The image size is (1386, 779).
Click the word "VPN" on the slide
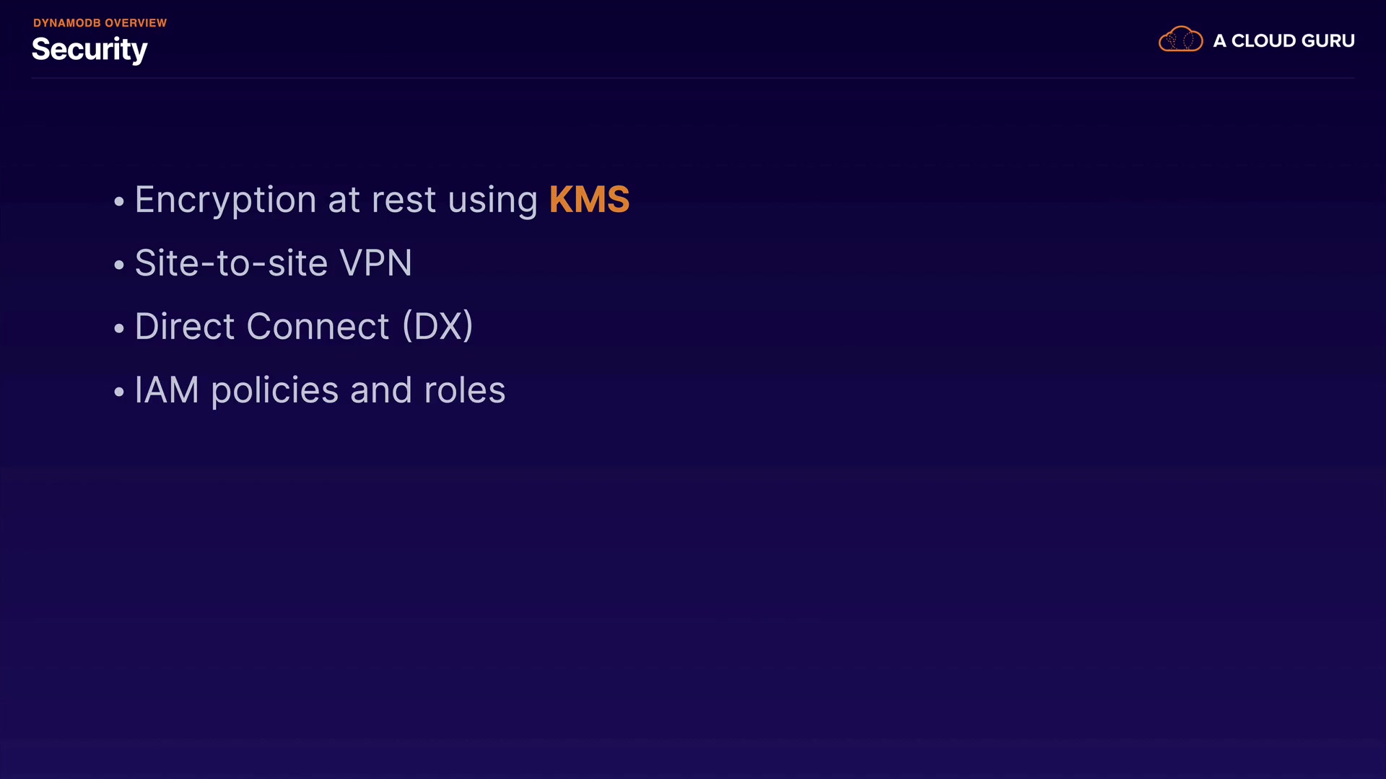(375, 263)
